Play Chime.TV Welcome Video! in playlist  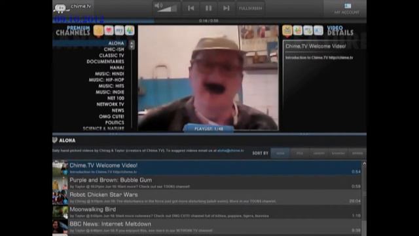(x=207, y=168)
